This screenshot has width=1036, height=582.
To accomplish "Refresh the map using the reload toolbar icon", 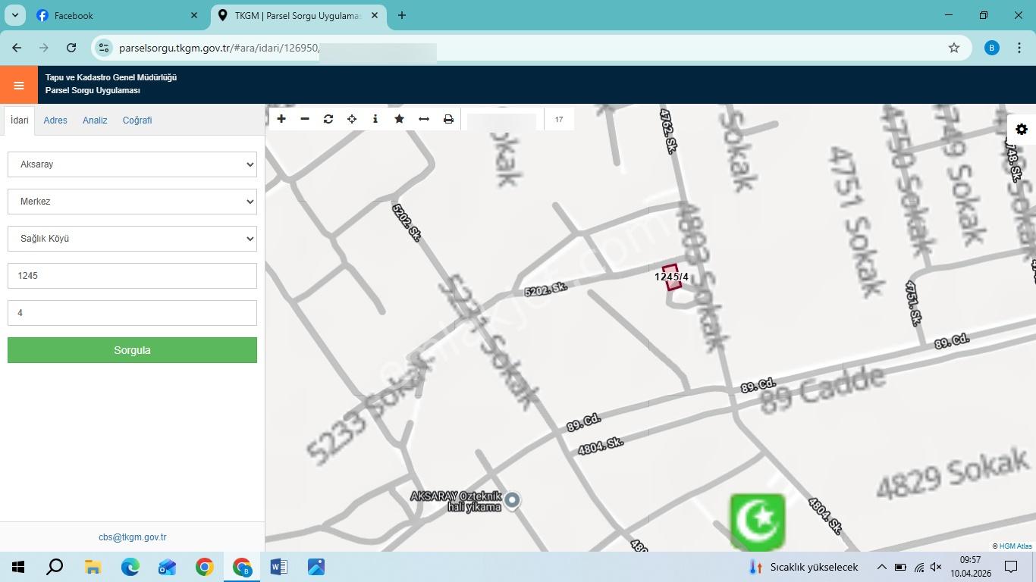I will [x=328, y=119].
